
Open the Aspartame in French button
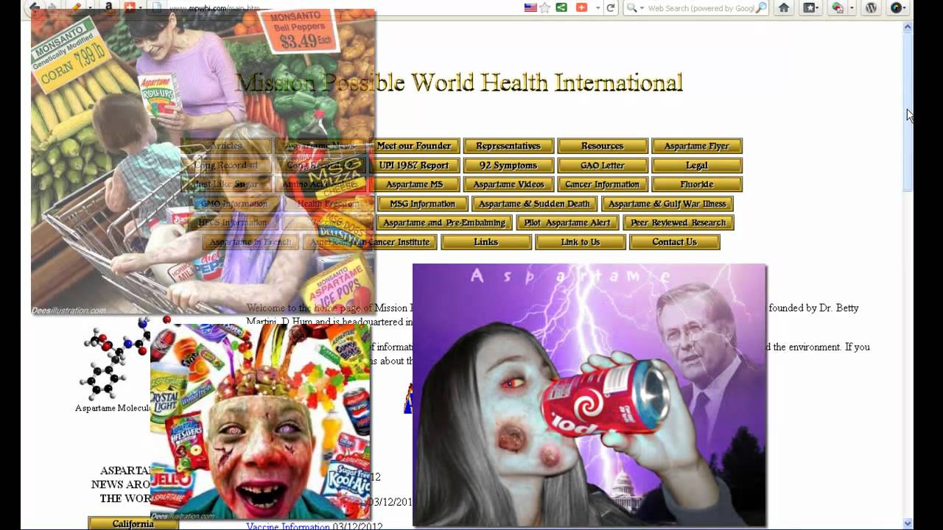[250, 241]
